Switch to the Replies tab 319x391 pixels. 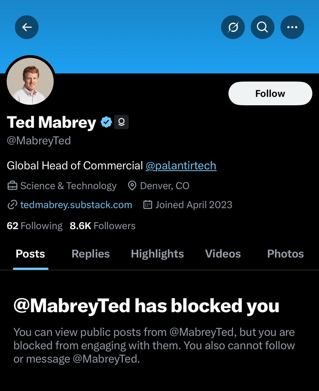click(91, 254)
